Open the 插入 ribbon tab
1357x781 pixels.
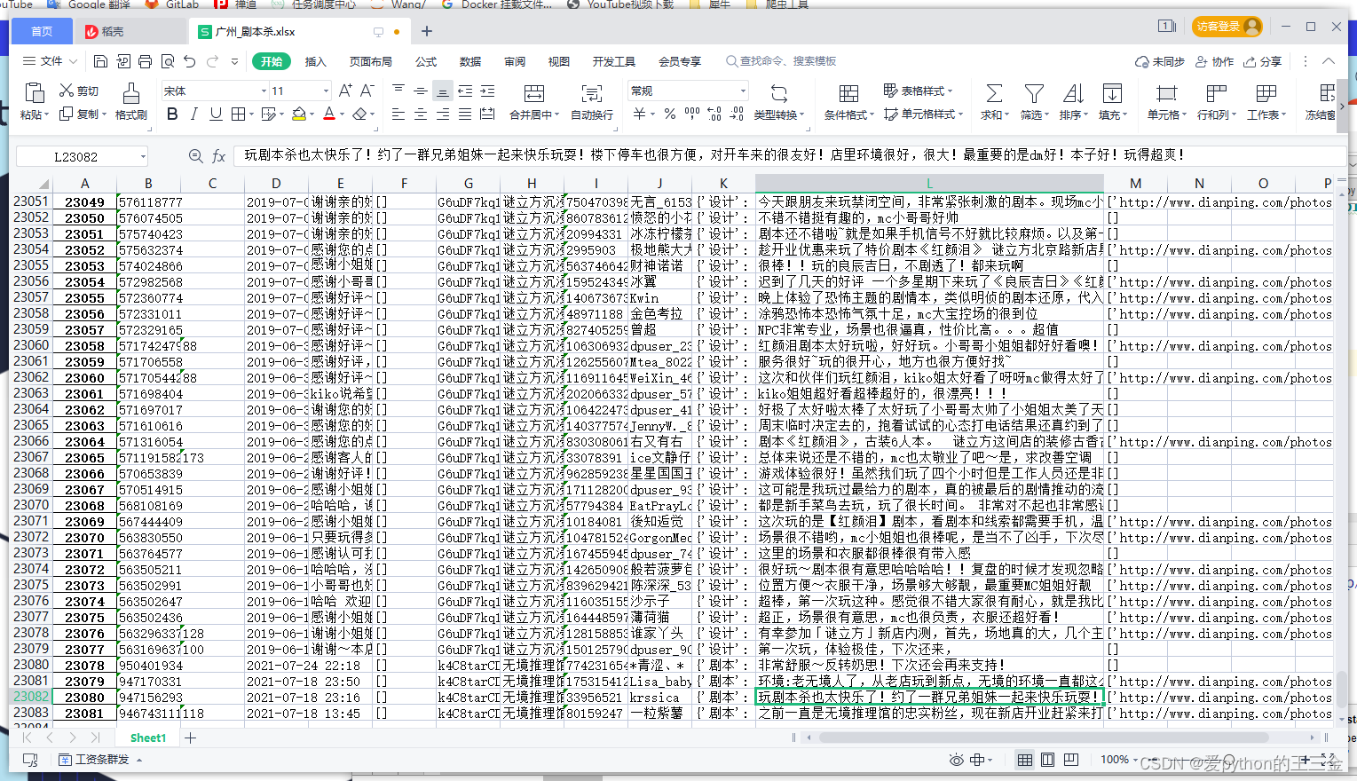tap(316, 61)
